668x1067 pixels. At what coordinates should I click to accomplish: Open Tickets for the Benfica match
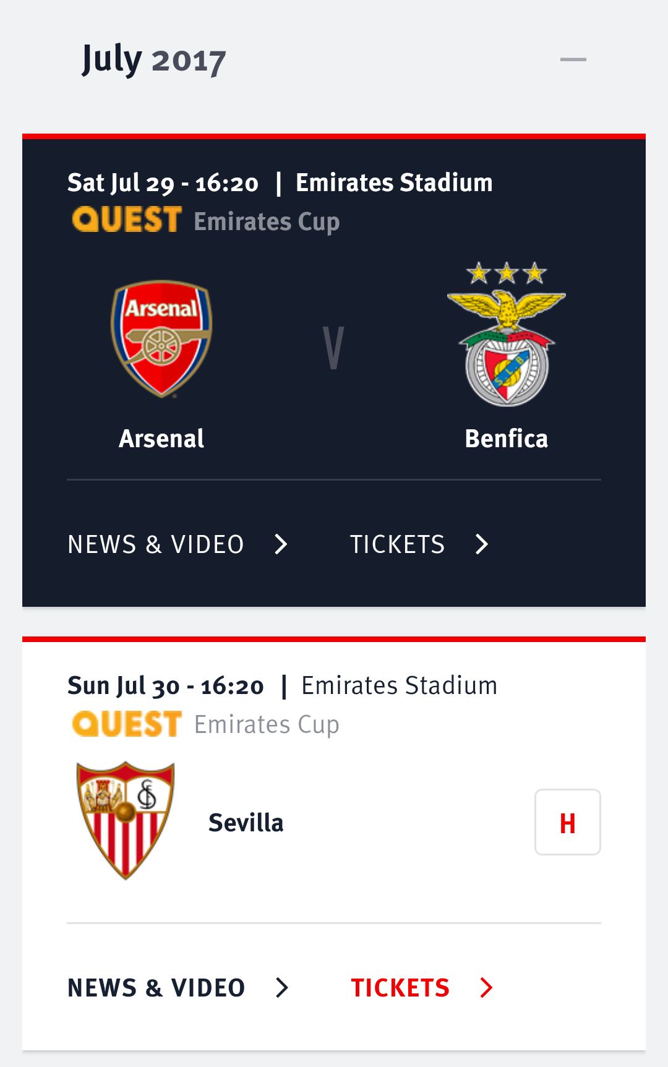(x=398, y=544)
